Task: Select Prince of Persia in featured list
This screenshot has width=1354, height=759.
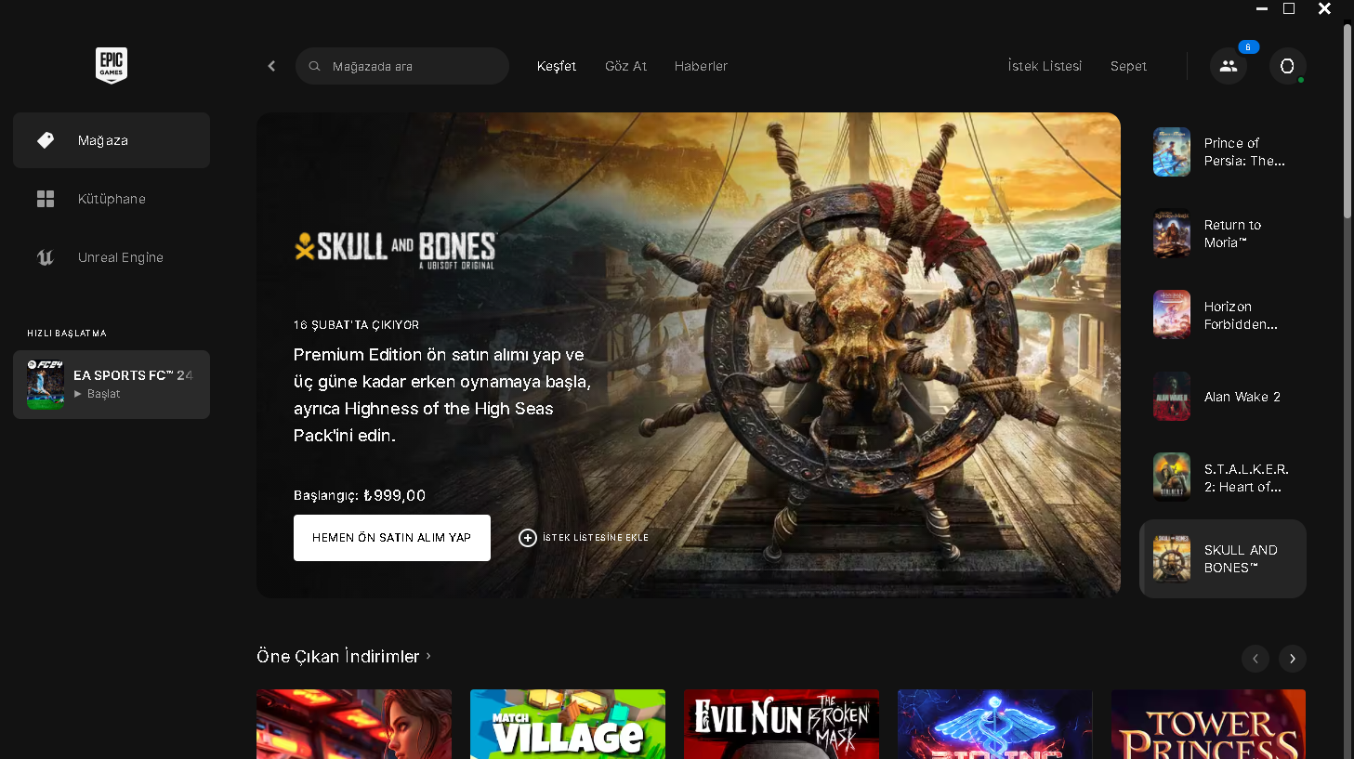Action: click(x=1223, y=151)
